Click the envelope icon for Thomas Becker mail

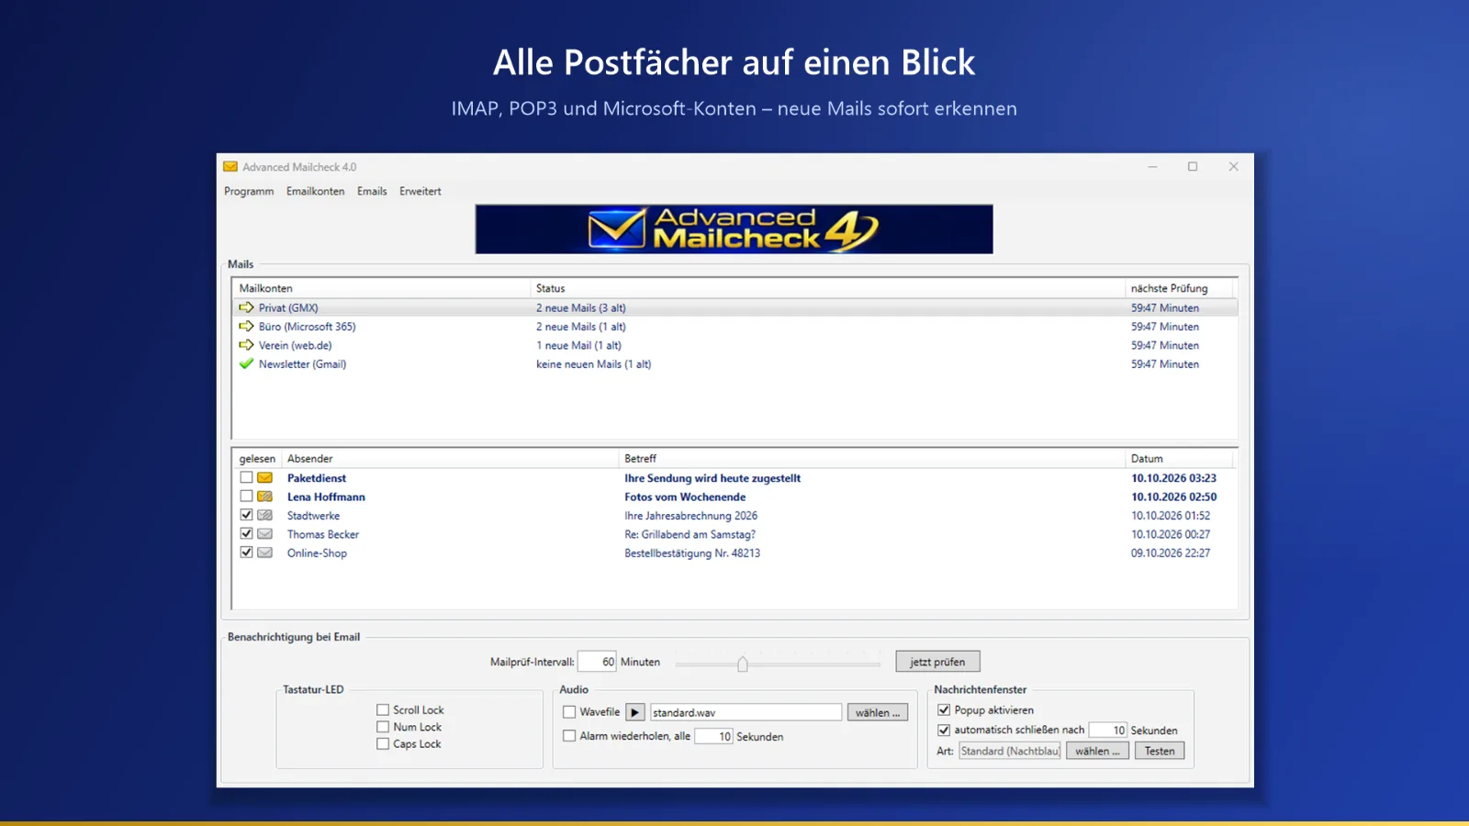264,534
